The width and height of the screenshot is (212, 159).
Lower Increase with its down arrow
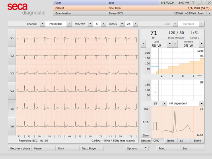[202, 44]
